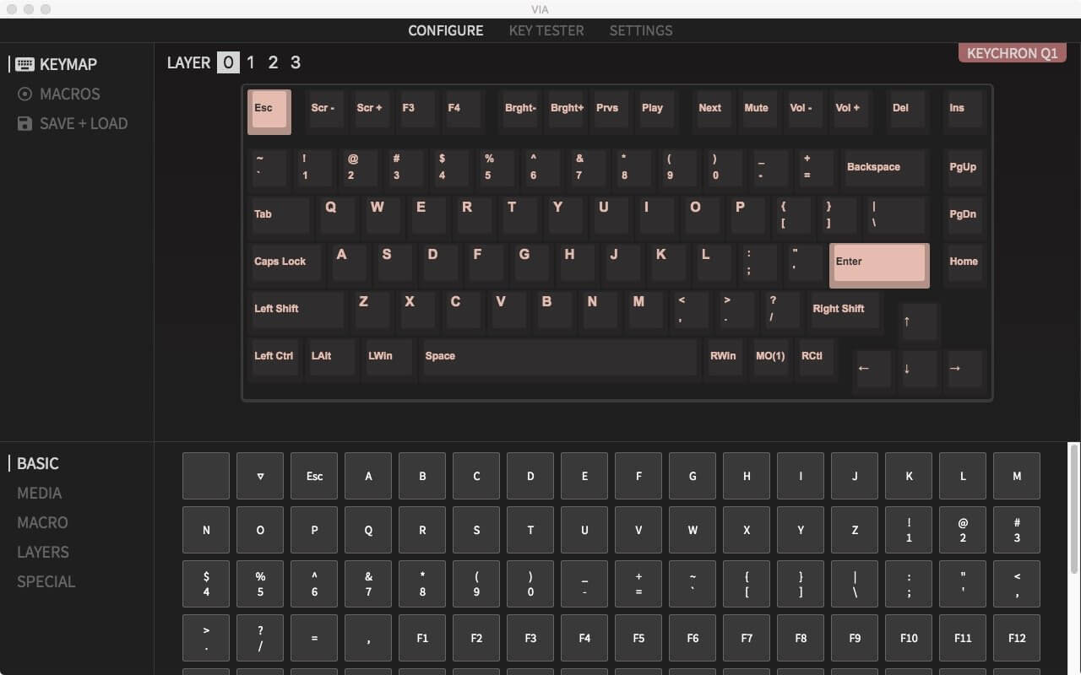Switch to the KEY TESTER tab
The width and height of the screenshot is (1081, 675).
pos(546,30)
